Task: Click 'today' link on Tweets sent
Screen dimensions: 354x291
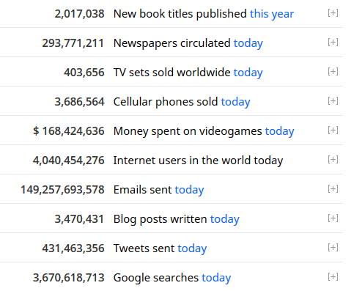Action: [192, 248]
